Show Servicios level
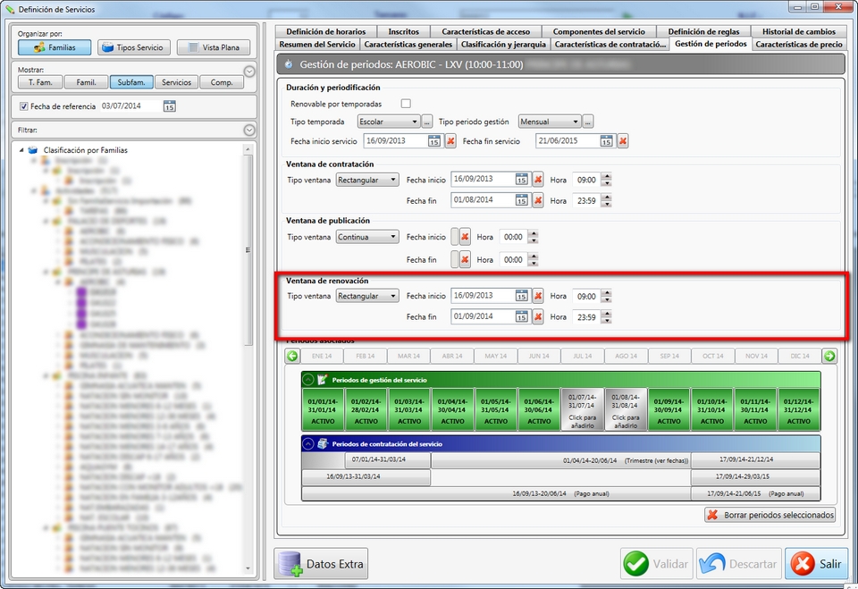This screenshot has width=858, height=589. click(x=176, y=82)
